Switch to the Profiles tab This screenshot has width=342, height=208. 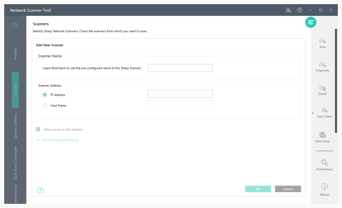pos(15,54)
